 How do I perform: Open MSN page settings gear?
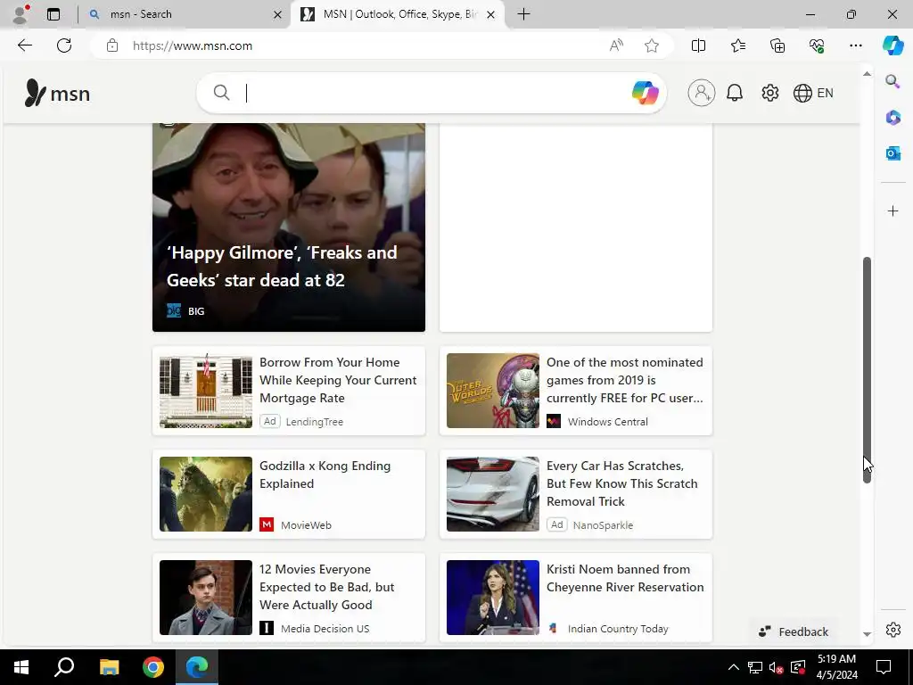pos(769,93)
